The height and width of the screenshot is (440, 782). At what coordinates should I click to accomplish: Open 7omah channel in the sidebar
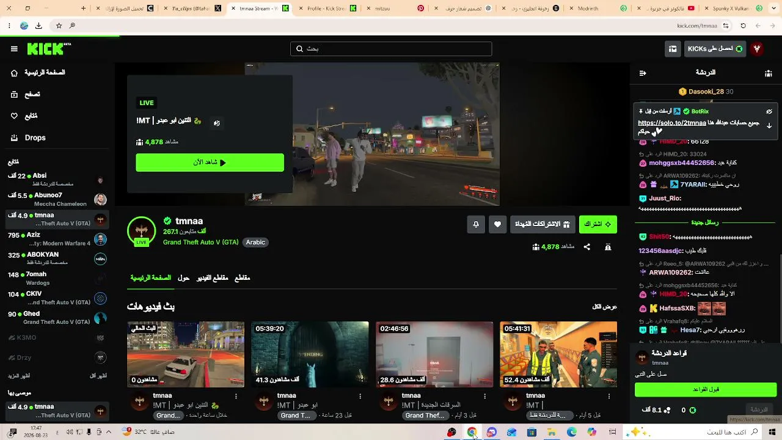click(57, 279)
